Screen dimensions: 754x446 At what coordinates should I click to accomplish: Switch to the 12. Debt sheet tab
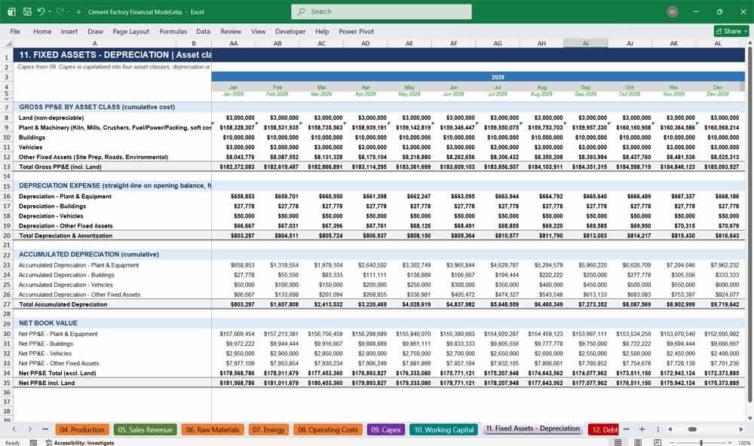click(x=605, y=429)
